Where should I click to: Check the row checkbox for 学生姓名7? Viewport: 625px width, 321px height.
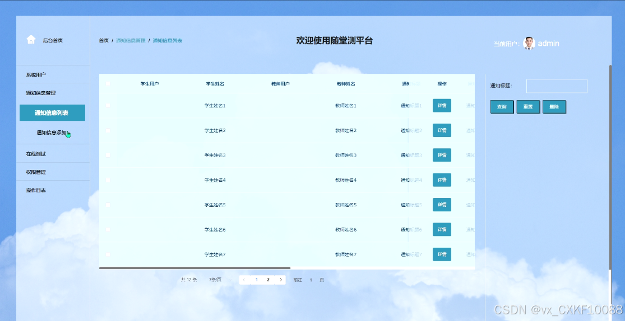tap(108, 254)
